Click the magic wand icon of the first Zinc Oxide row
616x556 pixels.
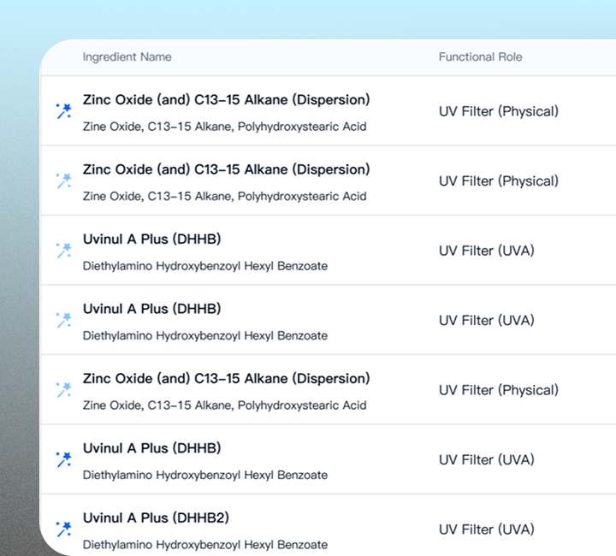click(63, 111)
